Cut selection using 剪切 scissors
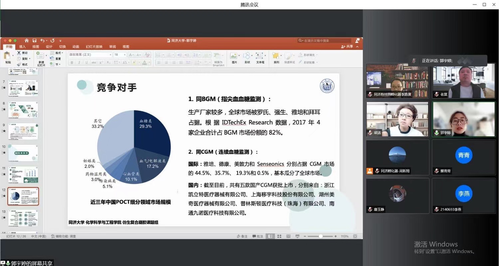 (x=23, y=53)
